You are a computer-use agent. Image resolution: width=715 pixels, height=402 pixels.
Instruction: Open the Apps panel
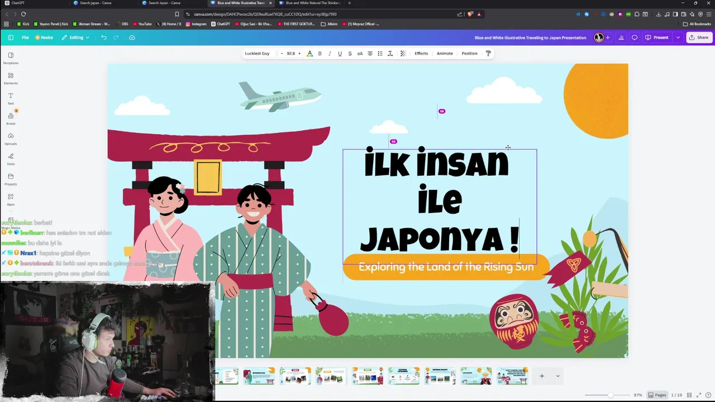tap(11, 199)
